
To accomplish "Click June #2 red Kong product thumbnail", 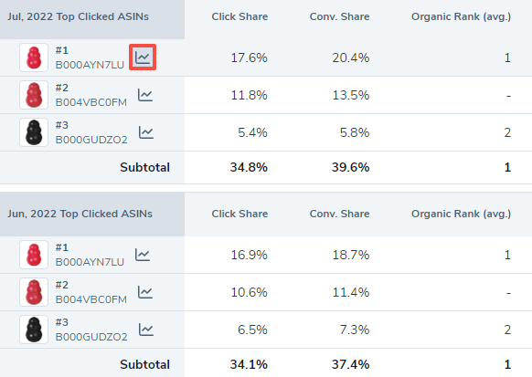I will [x=34, y=292].
